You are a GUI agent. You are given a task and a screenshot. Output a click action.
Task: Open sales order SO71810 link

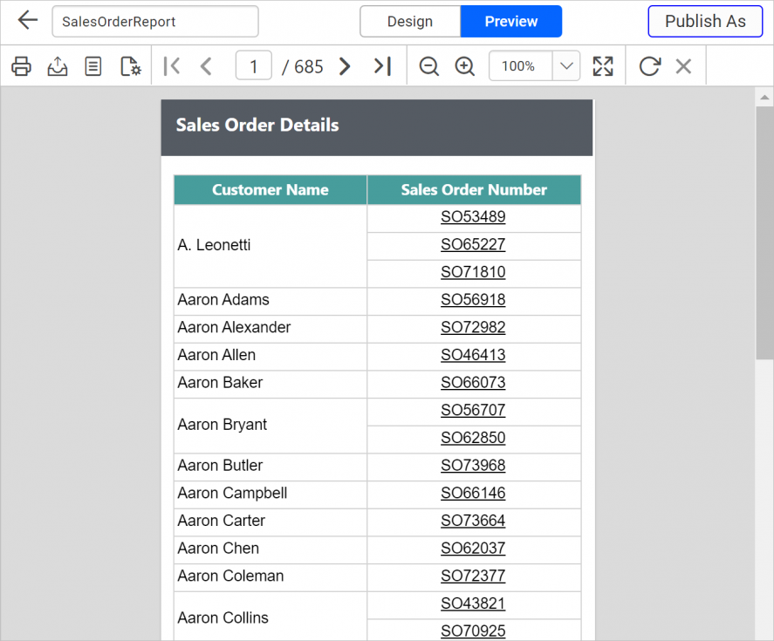point(473,272)
